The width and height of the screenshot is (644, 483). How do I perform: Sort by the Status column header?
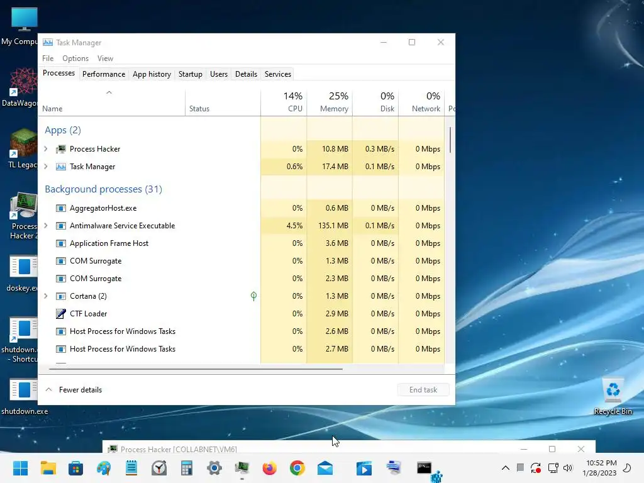coord(223,102)
